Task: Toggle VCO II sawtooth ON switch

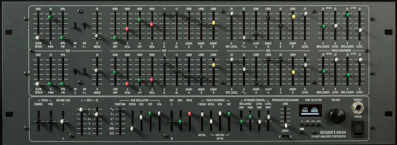Action: (84, 72)
